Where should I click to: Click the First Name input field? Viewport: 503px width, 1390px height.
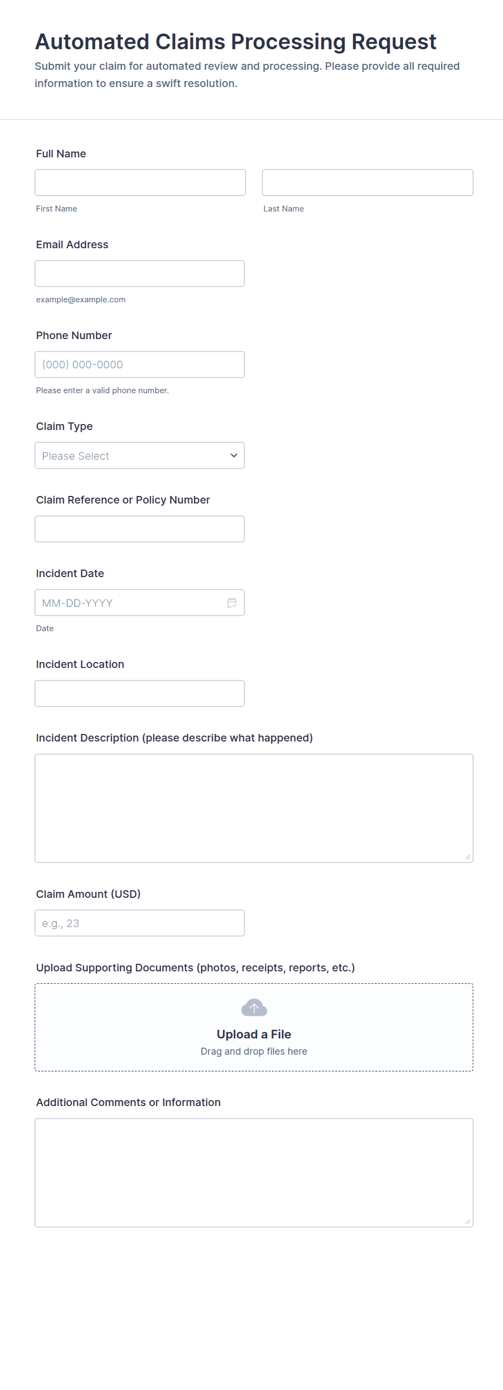tap(140, 183)
